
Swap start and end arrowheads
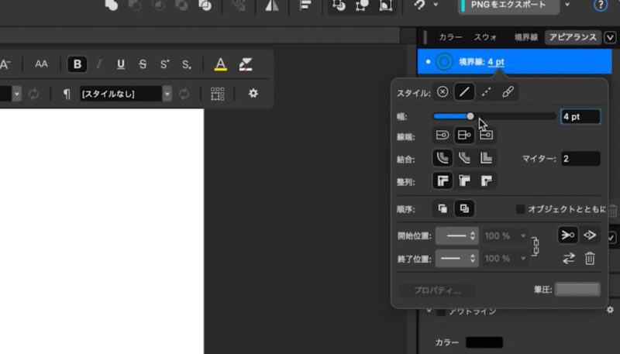(x=568, y=259)
